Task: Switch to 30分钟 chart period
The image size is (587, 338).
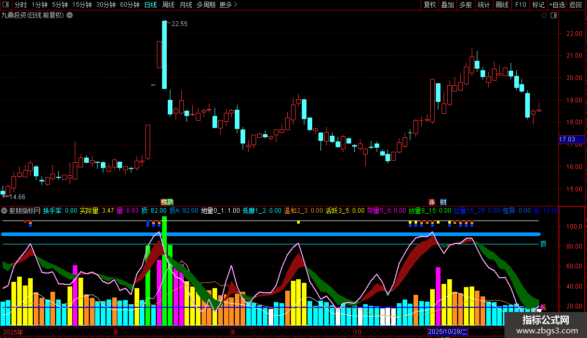Action: 106,5
